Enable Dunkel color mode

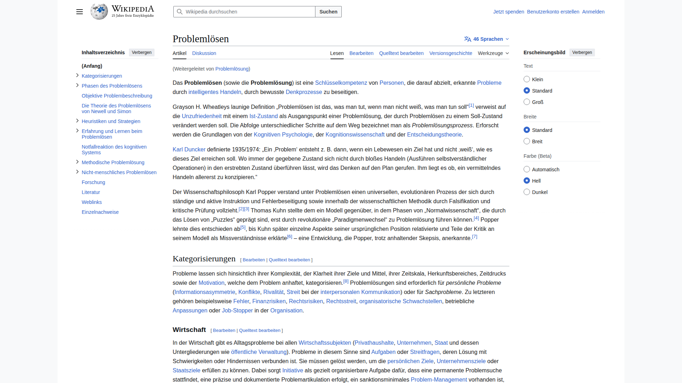pos(527,192)
